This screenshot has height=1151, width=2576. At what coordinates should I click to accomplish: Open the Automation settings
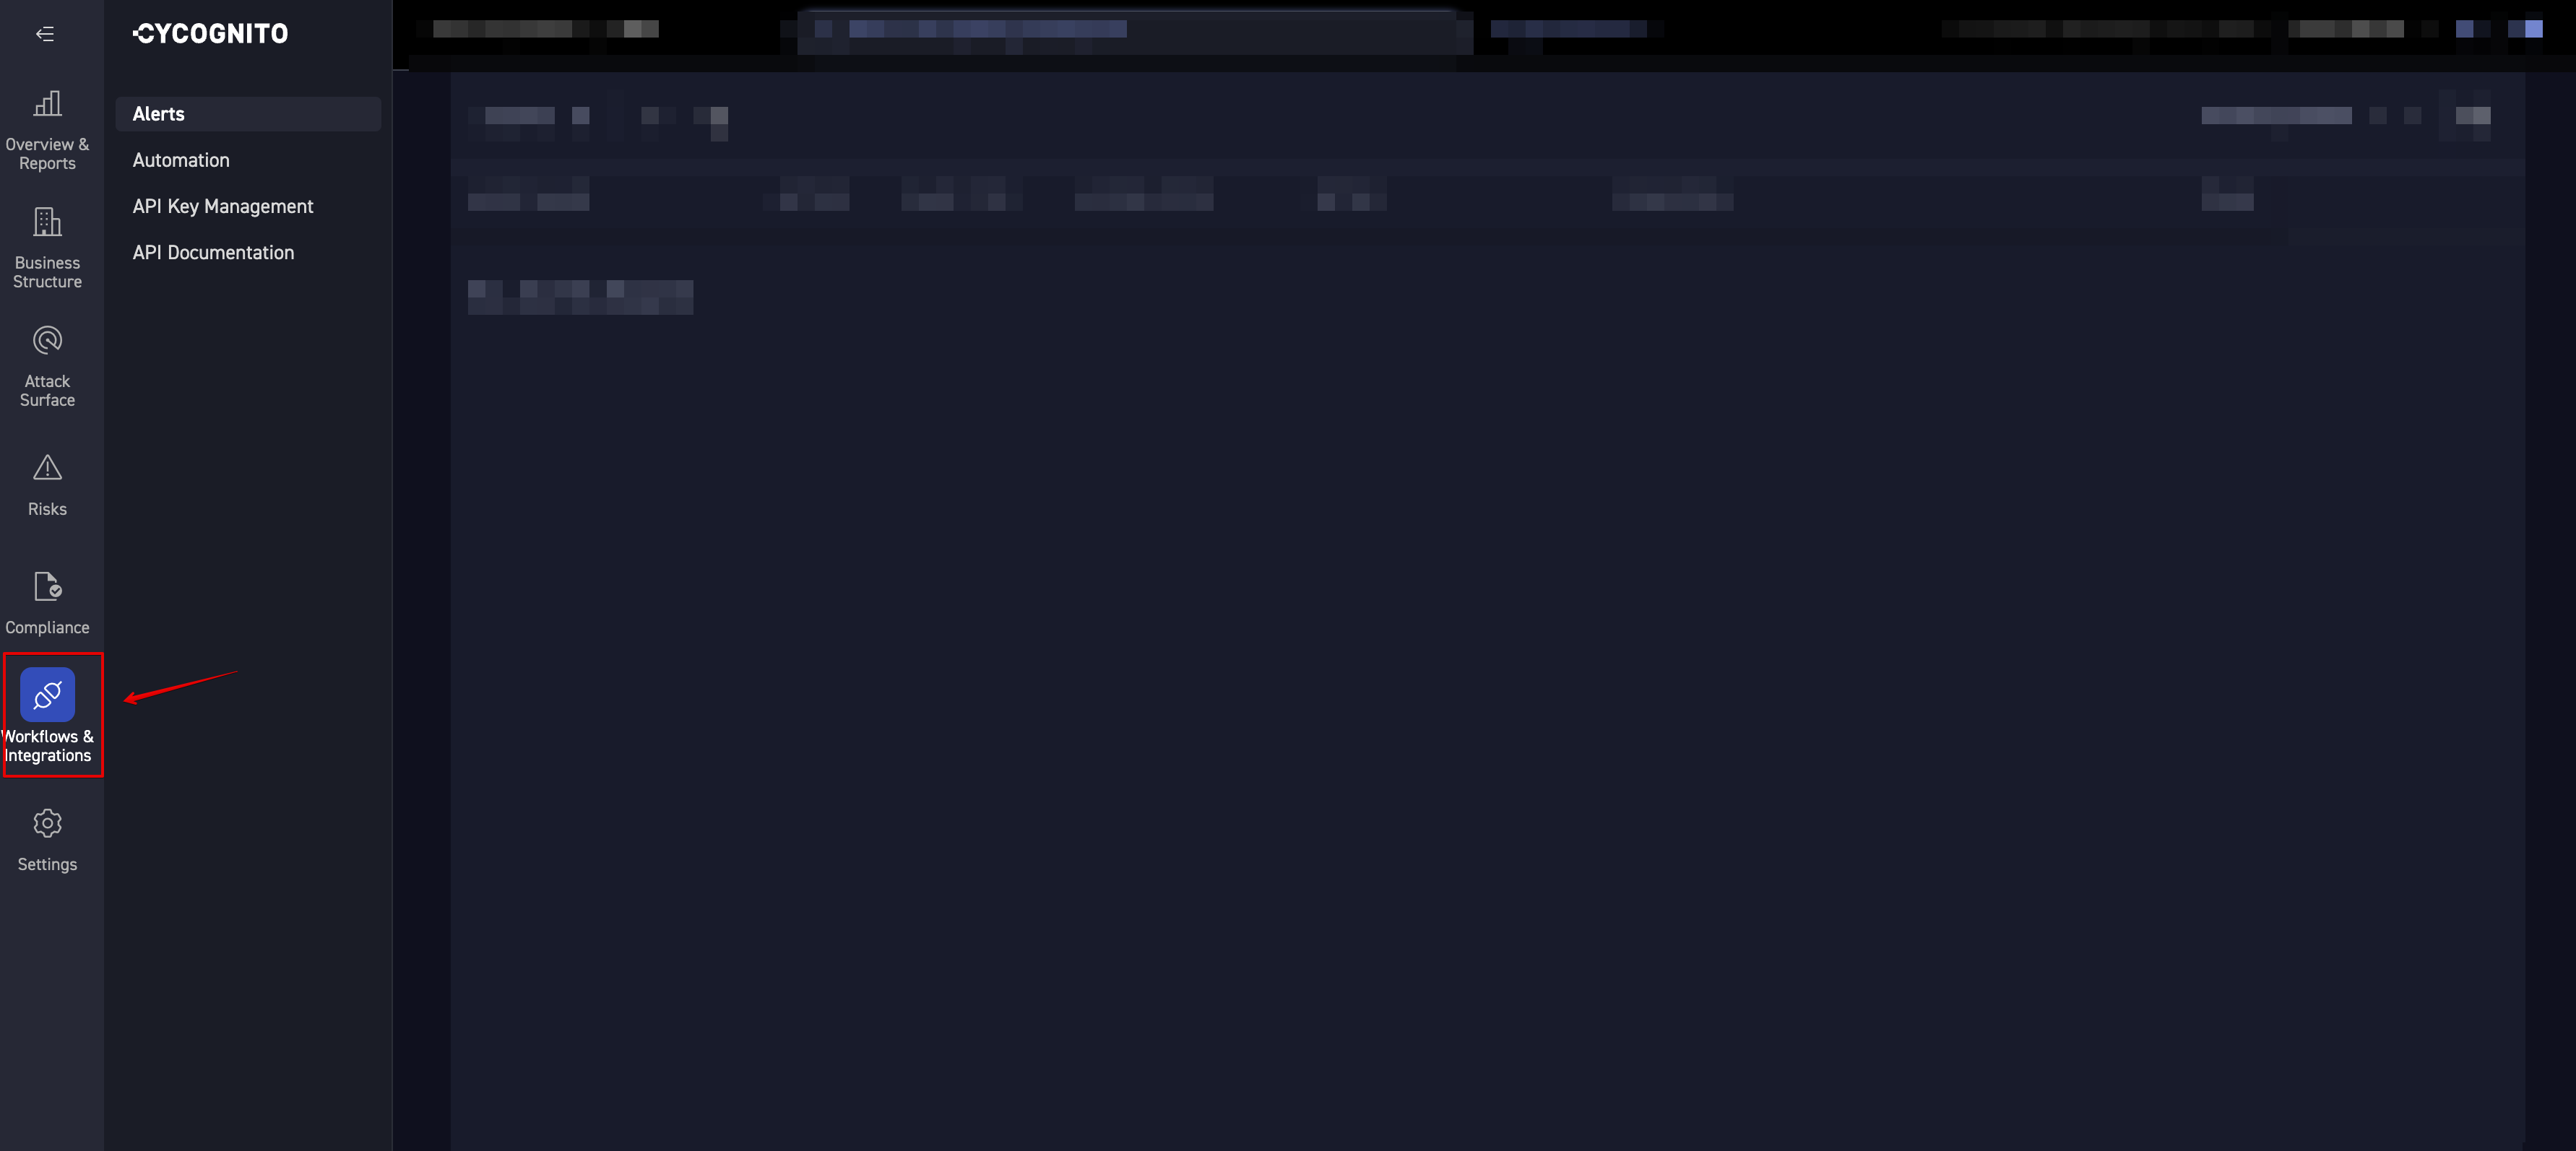point(181,160)
